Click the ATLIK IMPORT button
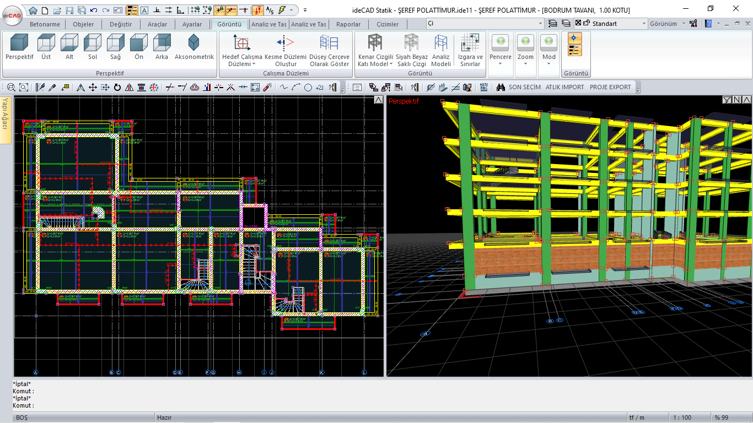The width and height of the screenshot is (753, 423). click(x=565, y=87)
